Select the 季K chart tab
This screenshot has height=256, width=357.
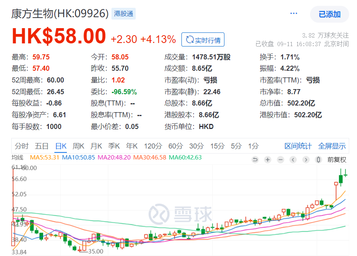114,146
